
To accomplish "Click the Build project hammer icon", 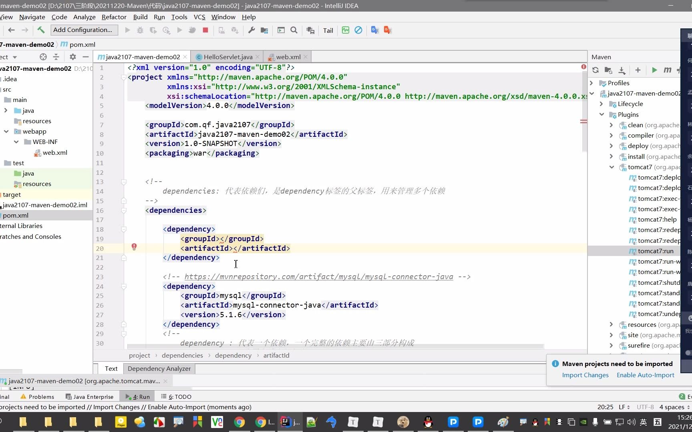I will coord(41,30).
